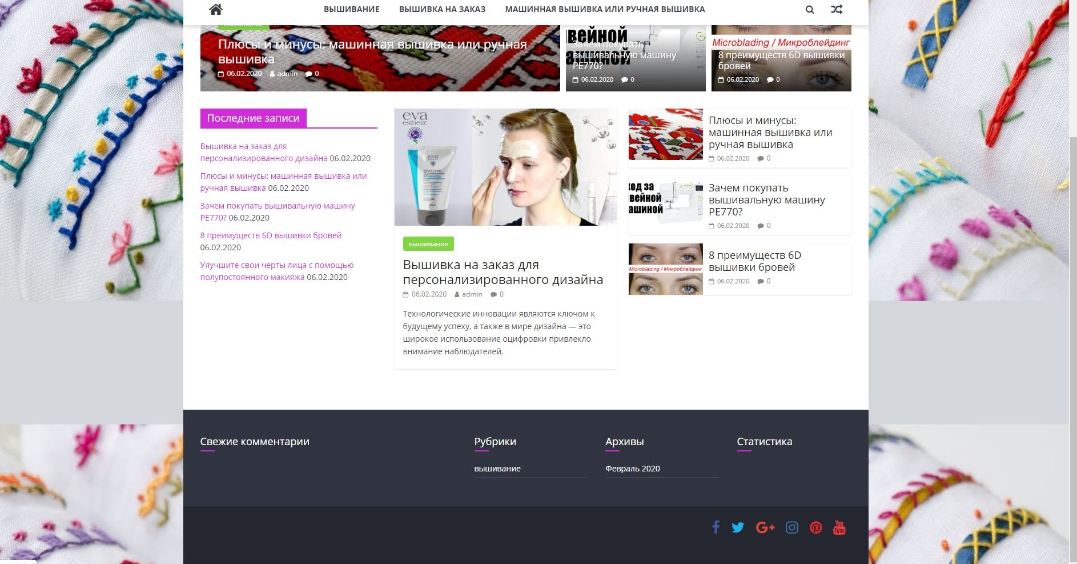Click the random post shuffle icon
Viewport: 1077px width, 564px height.
pos(837,9)
